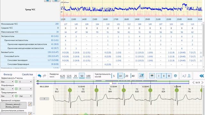Click the Дополнительное условие input field

tap(13, 114)
